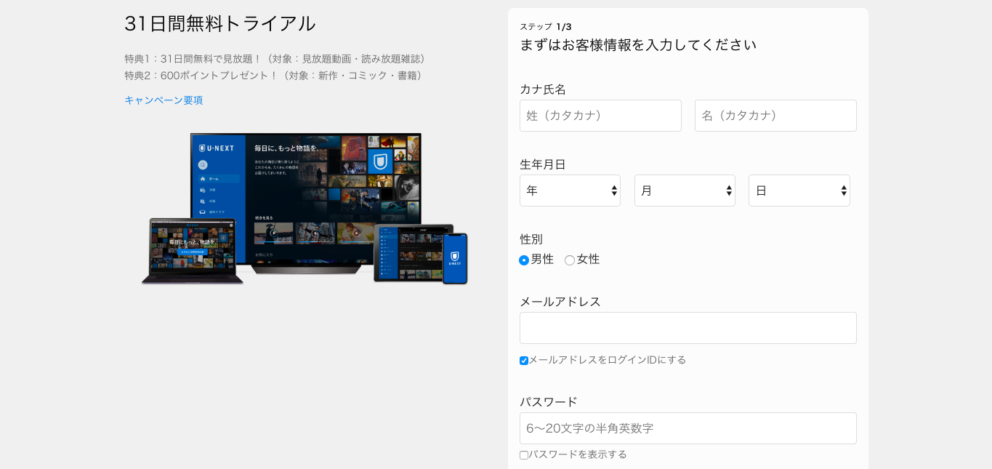This screenshot has width=992, height=469.
Task: Open the 月 birth month dropdown
Action: (685, 191)
